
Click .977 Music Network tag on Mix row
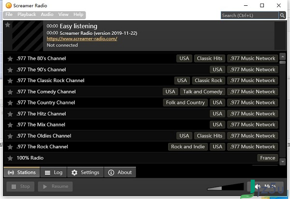[x=252, y=125]
